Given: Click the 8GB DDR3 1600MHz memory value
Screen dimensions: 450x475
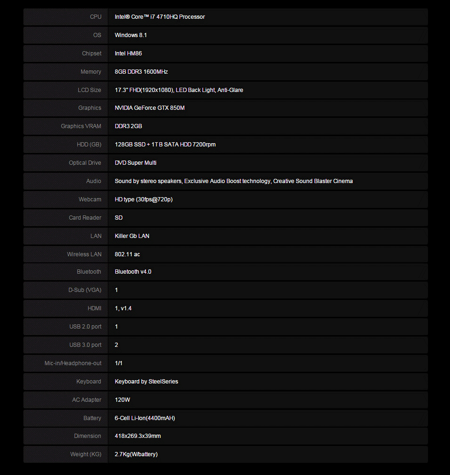Looking at the screenshot, I should pyautogui.click(x=141, y=72).
